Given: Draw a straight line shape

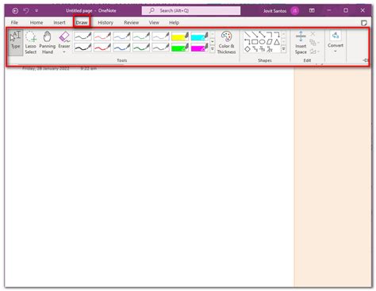Looking at the screenshot, I should pos(247,34).
